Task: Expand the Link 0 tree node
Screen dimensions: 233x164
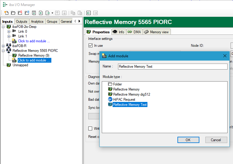Action: point(9,31)
